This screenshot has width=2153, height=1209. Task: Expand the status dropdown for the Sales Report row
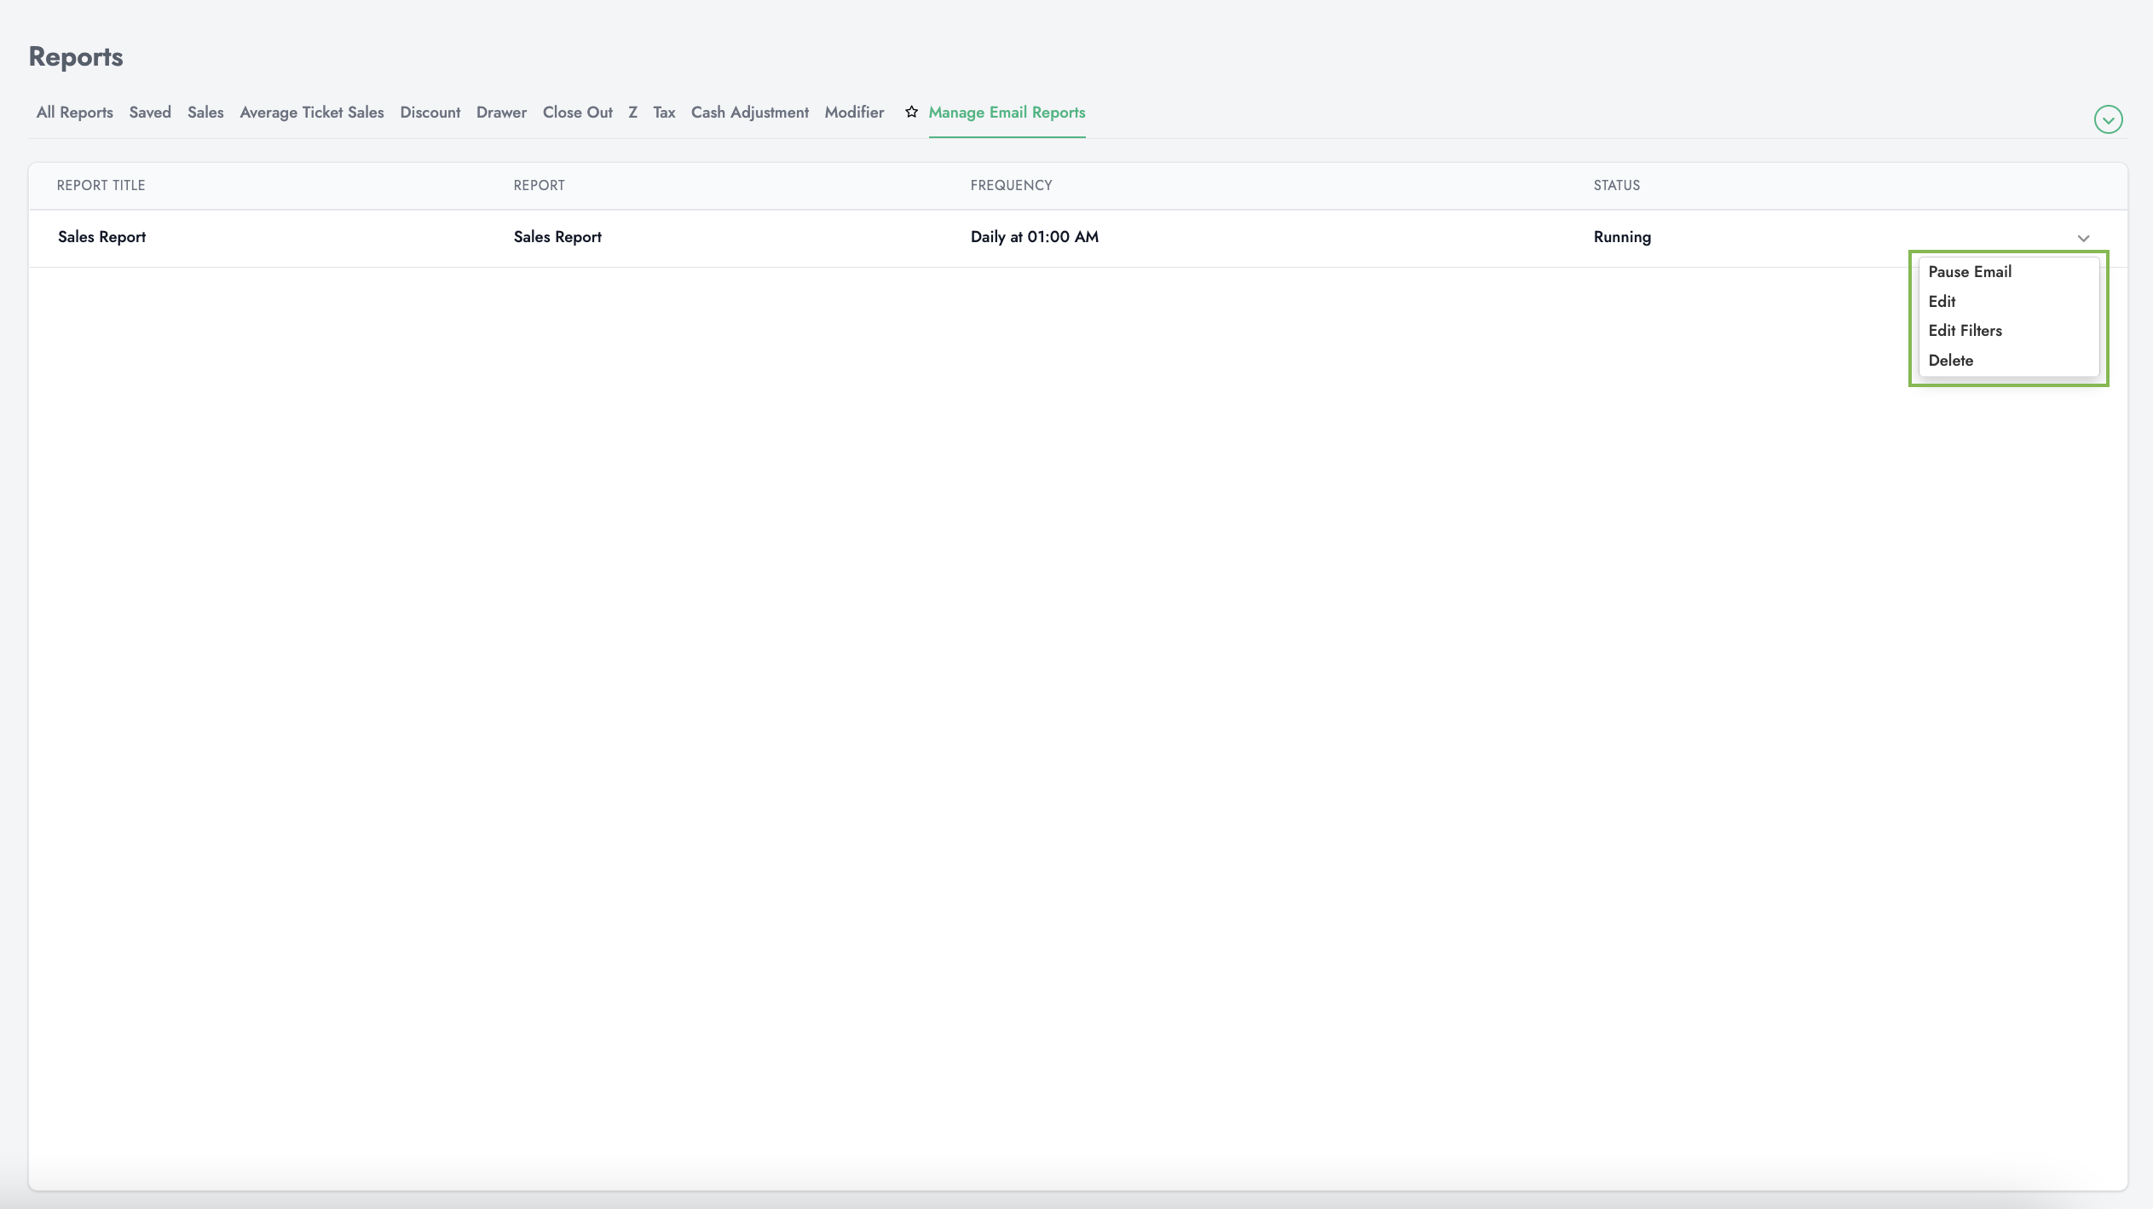[x=2083, y=237]
